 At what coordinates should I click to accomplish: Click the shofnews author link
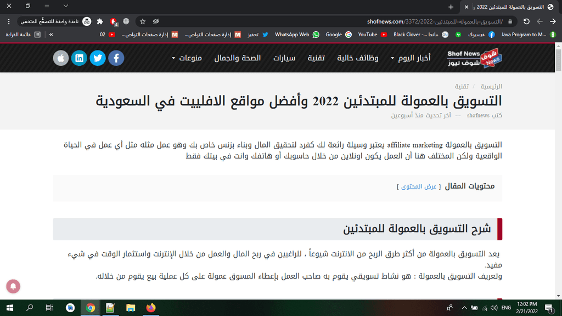pyautogui.click(x=478, y=115)
